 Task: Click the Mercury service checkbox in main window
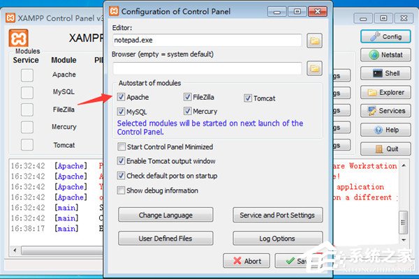[27, 127]
